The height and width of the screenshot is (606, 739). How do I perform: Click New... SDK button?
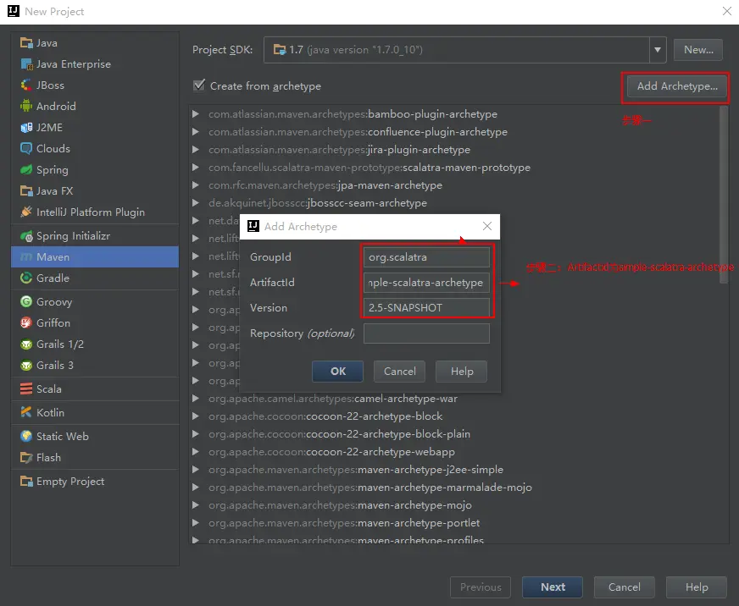[698, 49]
